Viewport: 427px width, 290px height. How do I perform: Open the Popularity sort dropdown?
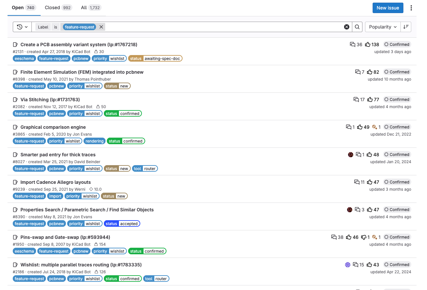(383, 27)
